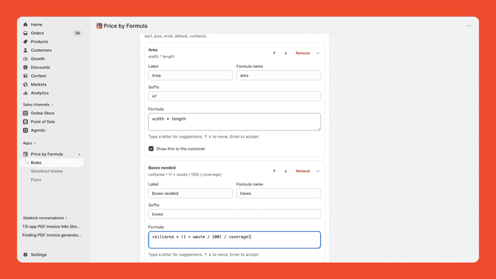The width and height of the screenshot is (496, 279).
Task: Open Storefront theme page
Action: point(47,171)
